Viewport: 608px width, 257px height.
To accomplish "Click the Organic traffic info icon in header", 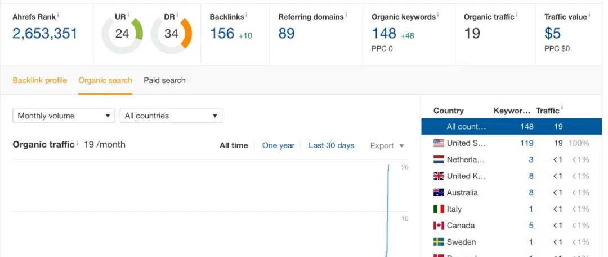I will [x=516, y=15].
